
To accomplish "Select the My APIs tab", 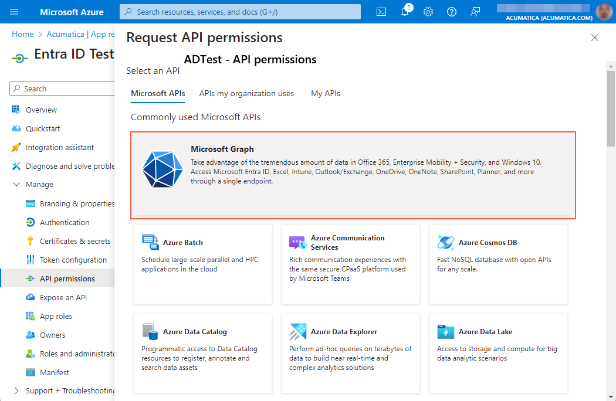I will click(326, 93).
